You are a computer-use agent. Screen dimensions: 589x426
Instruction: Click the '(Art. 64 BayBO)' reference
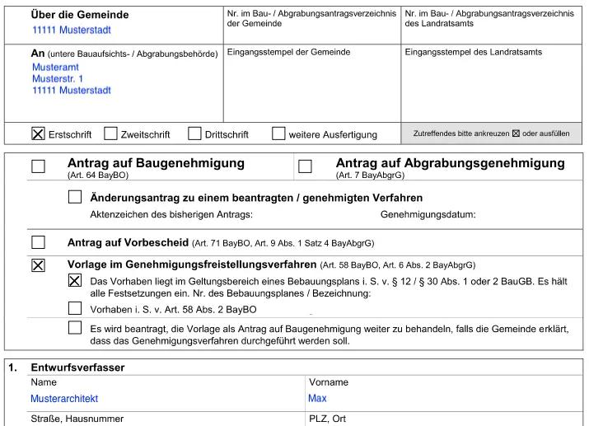click(98, 175)
